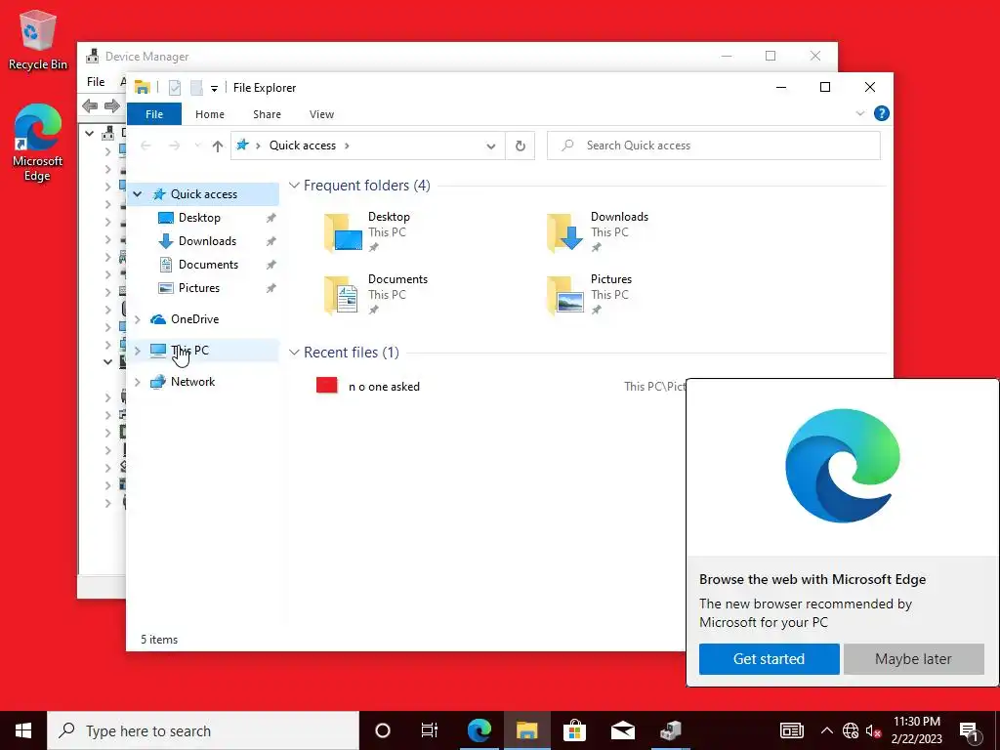Collapse the Recent files group
Screen dimensions: 1000x750
click(294, 353)
